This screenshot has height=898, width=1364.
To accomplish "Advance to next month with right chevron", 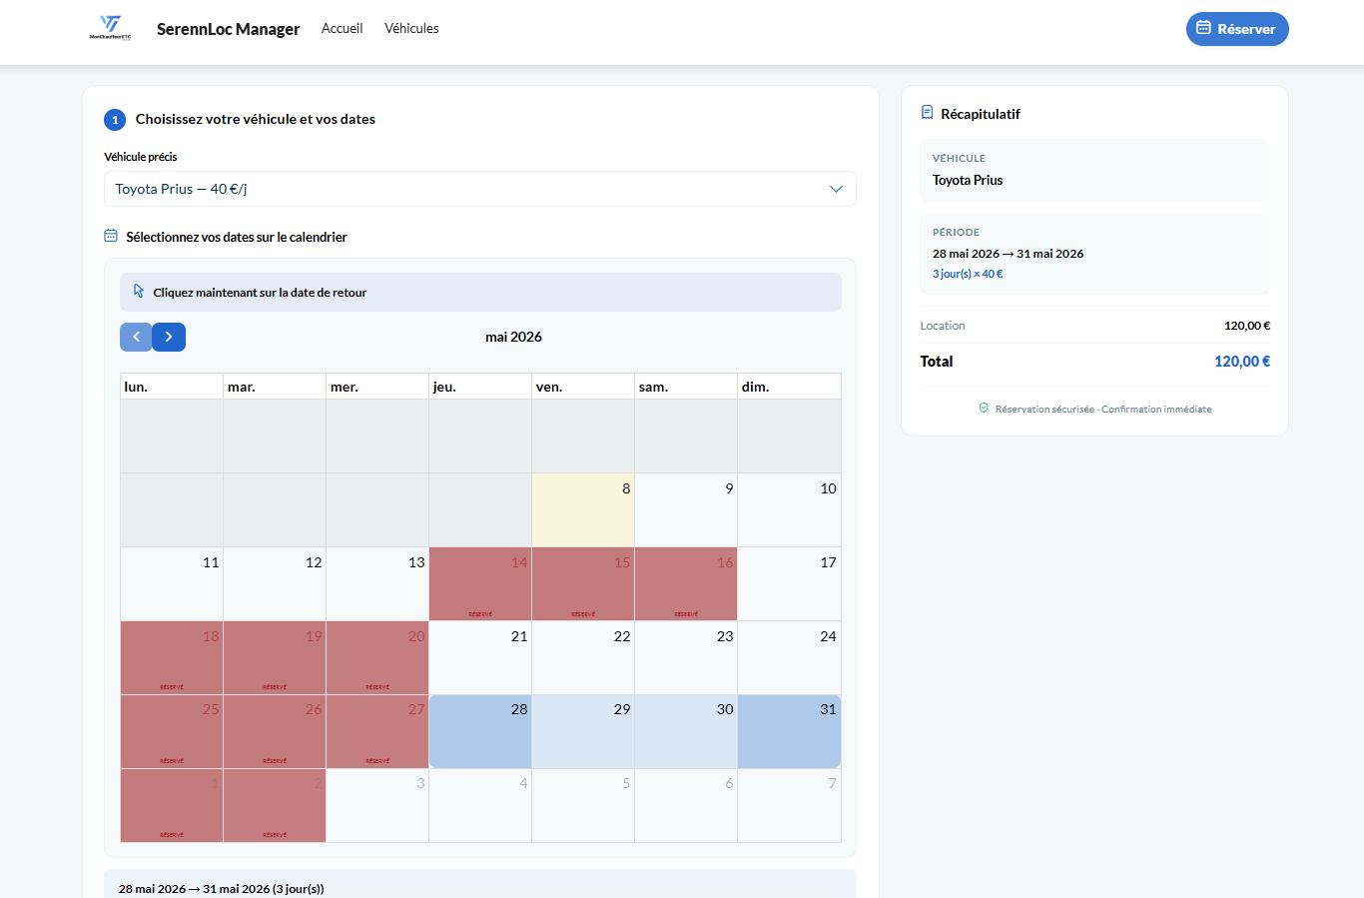I will pyautogui.click(x=169, y=337).
